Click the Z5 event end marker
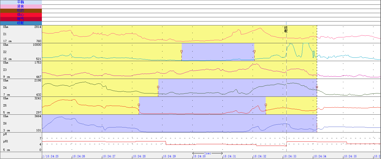The height and width of the screenshot is (159, 381). (266, 105)
